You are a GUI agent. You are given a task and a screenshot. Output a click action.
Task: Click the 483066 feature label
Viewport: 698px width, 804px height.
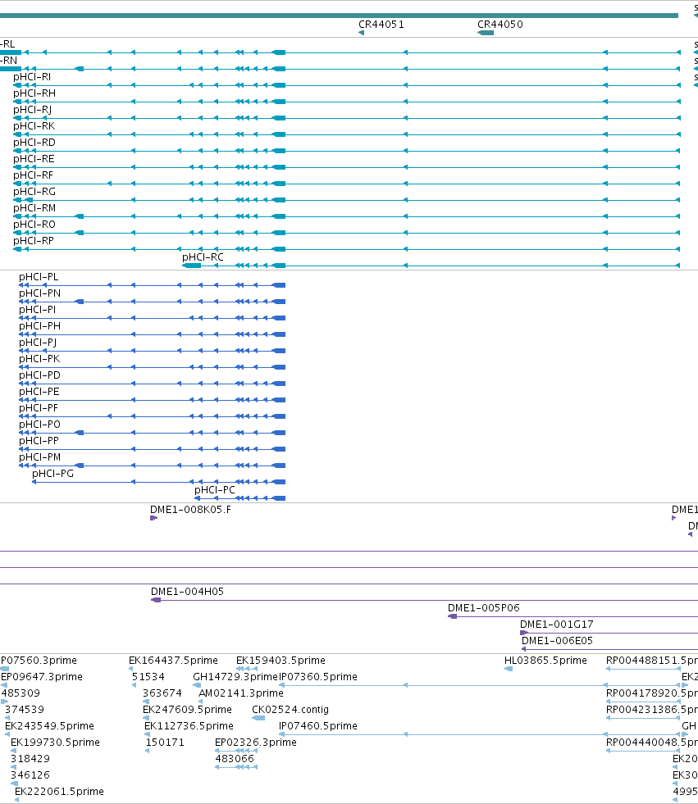pyautogui.click(x=235, y=759)
